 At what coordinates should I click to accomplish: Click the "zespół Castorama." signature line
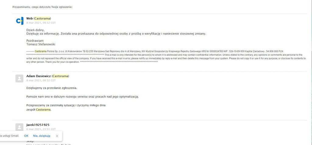[x=39, y=110]
